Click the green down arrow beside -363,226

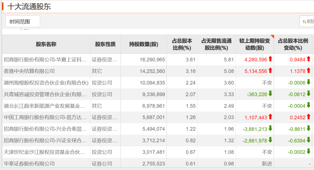[x=270, y=93]
